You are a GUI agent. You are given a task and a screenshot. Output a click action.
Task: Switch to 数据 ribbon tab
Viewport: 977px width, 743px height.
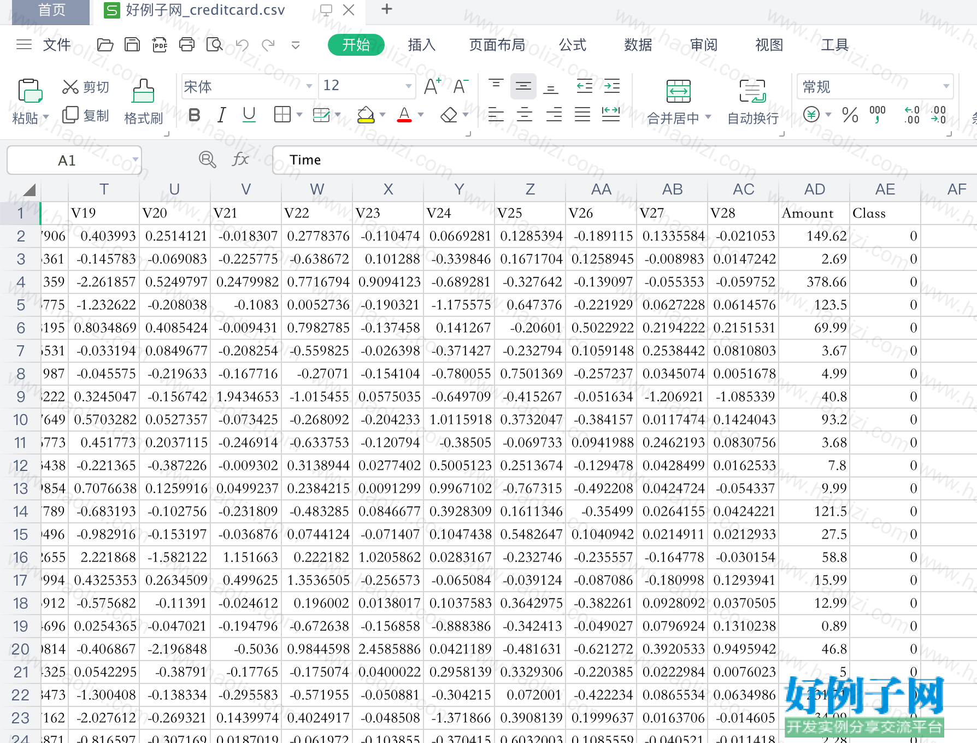(x=638, y=45)
